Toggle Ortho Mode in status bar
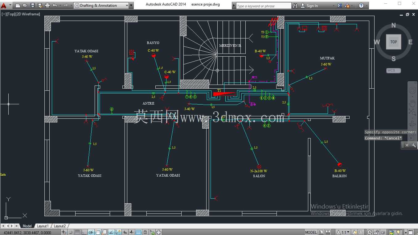This screenshot has height=235, width=418. 84,232
